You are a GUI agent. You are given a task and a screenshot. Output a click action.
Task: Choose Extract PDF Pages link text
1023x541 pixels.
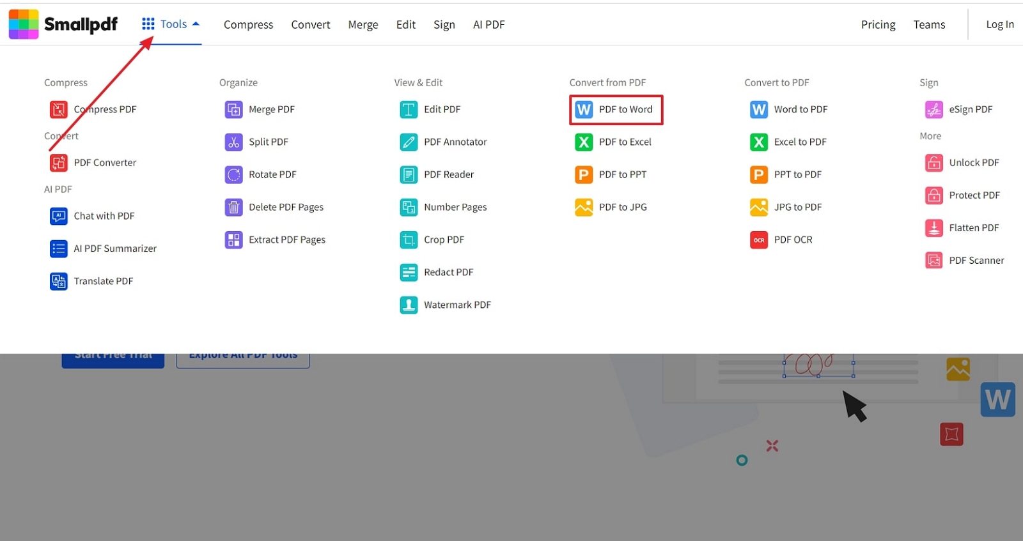pos(287,240)
